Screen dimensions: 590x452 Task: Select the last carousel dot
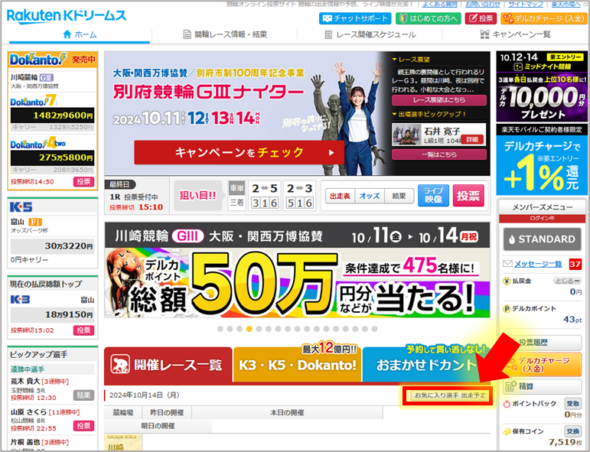click(374, 329)
